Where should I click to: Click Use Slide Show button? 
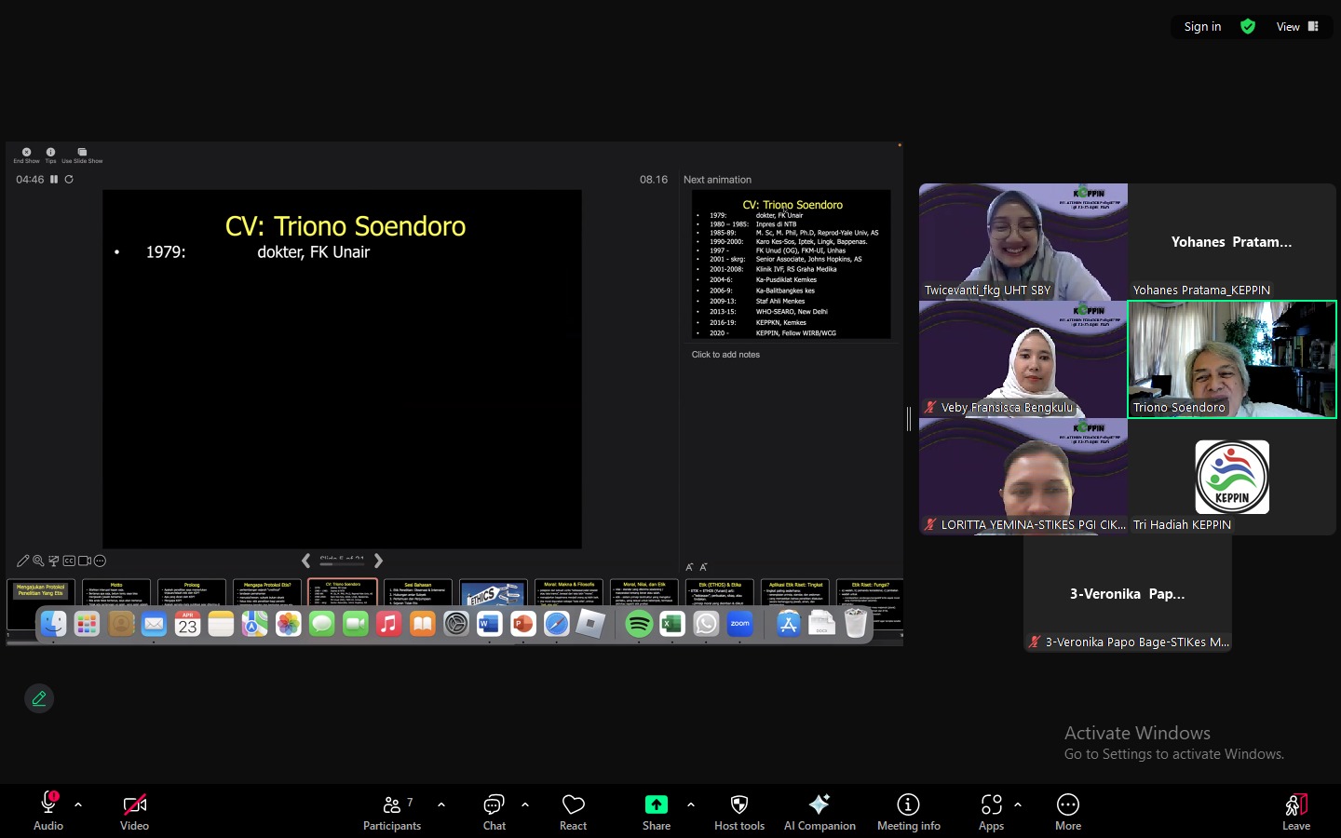point(82,155)
